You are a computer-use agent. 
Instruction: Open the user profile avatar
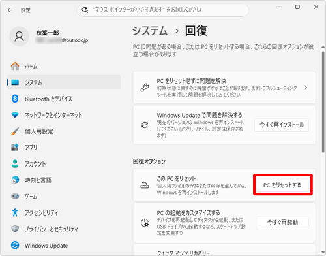tap(19, 37)
